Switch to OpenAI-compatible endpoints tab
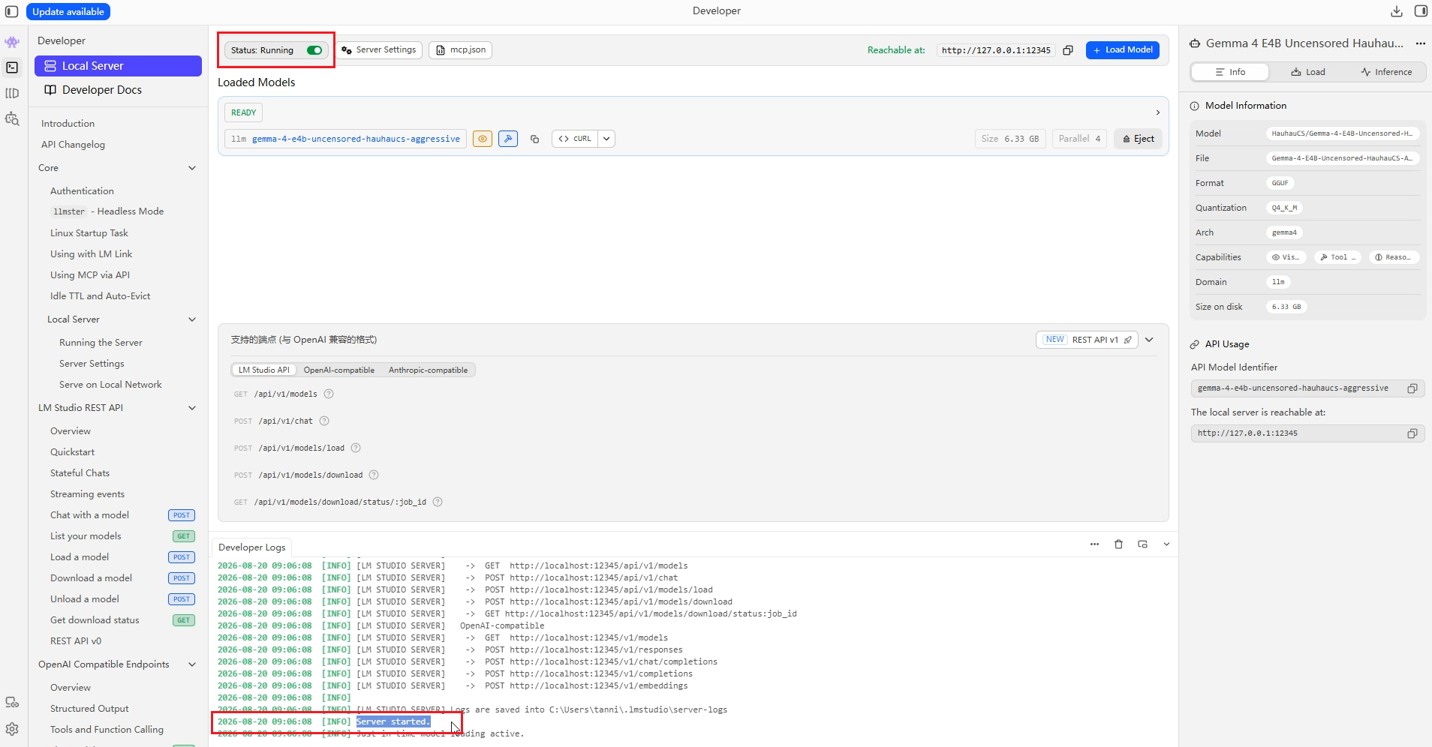This screenshot has height=747, width=1432. (338, 370)
